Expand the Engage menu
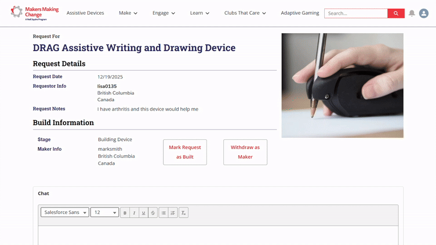This screenshot has width=436, height=245. pyautogui.click(x=163, y=13)
